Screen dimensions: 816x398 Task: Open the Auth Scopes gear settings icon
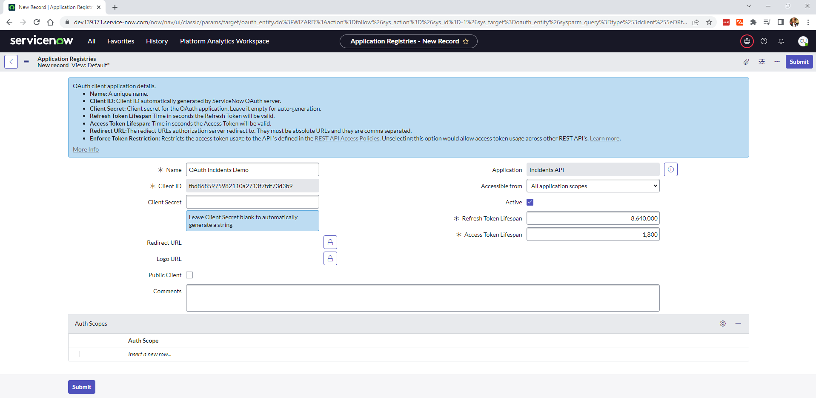click(x=722, y=324)
